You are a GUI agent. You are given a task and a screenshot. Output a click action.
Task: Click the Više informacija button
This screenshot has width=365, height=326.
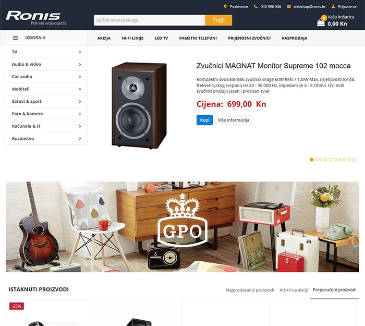coord(234,120)
